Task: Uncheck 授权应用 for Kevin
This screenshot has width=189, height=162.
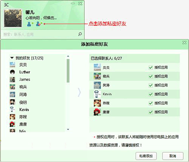Action: tap(150, 94)
